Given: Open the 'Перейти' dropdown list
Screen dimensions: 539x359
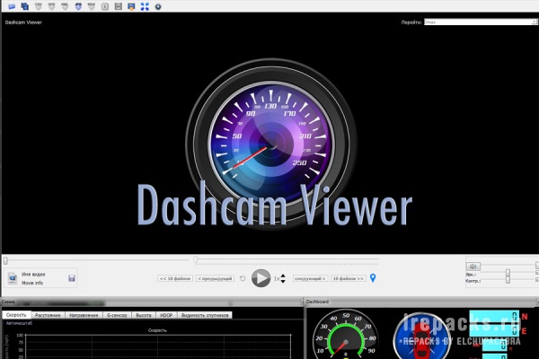Looking at the screenshot, I should tap(481, 22).
